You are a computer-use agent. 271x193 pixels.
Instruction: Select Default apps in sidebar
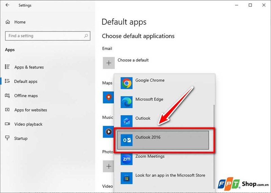[26, 81]
